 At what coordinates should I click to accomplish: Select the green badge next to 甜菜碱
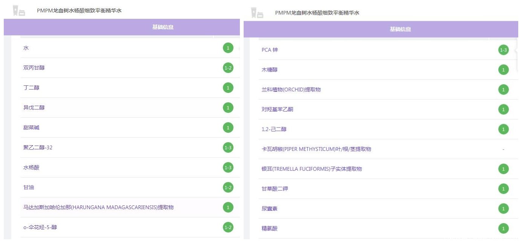pyautogui.click(x=228, y=128)
